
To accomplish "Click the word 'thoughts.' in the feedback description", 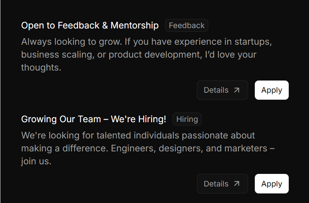I will (x=41, y=68).
